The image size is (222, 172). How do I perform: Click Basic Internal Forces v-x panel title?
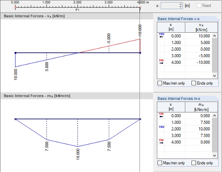click(x=178, y=19)
